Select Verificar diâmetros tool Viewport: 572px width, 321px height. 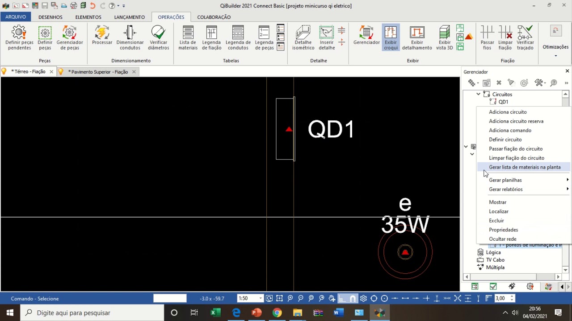click(x=159, y=37)
